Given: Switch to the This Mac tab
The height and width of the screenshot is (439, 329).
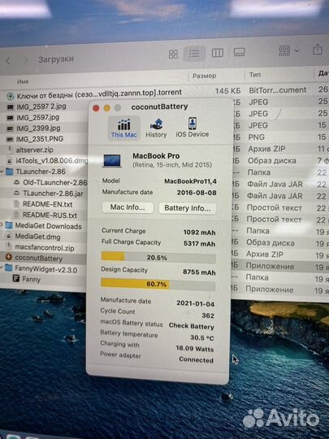Looking at the screenshot, I should (x=123, y=128).
